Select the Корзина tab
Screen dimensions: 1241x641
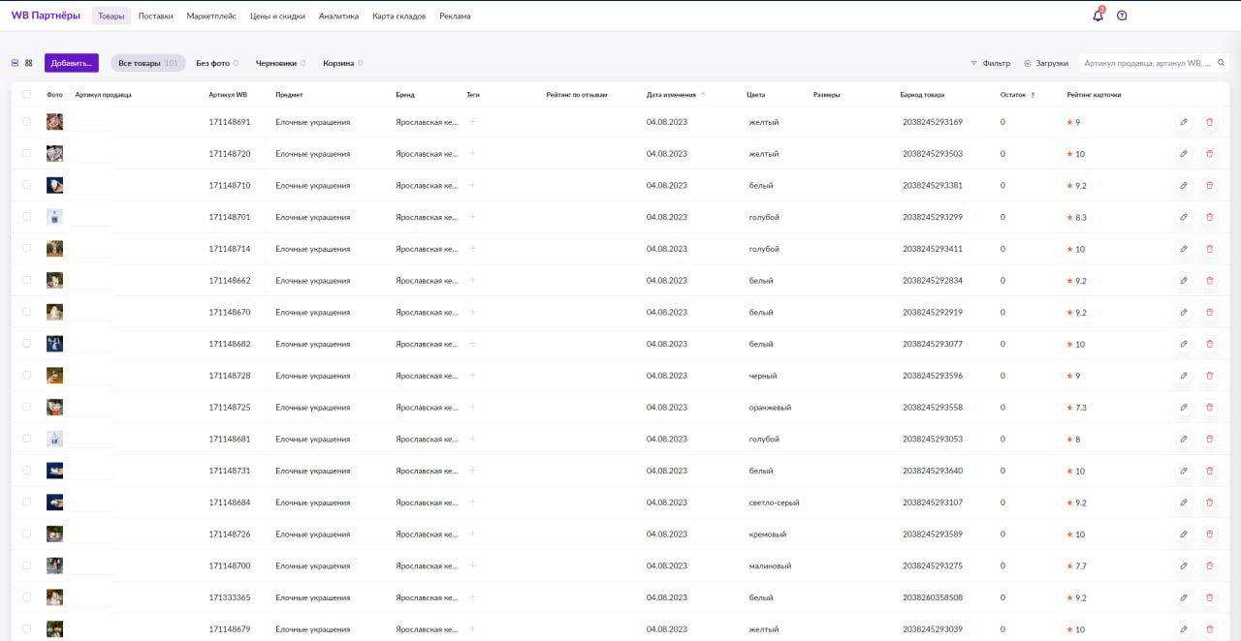(343, 63)
